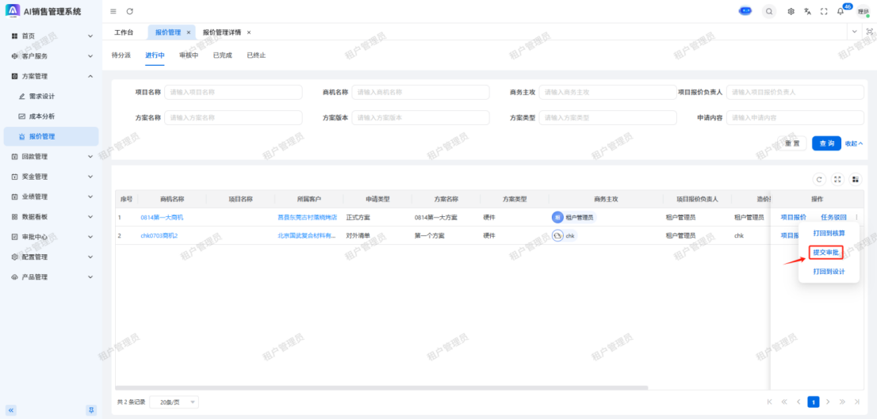
Task: Open the AI assistant robot icon
Action: (x=745, y=11)
